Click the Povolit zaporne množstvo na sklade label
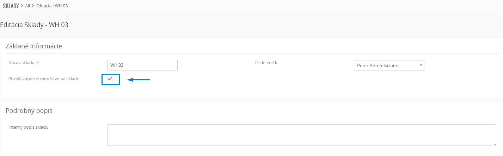The image size is (503, 156). pyautogui.click(x=44, y=79)
